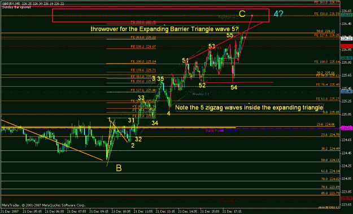Click the '70.0 224.02' retracement label

[330, 179]
